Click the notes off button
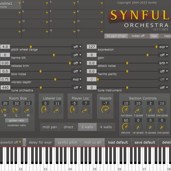Image resolution: width=171 pixels, height=171 pixels. pyautogui.click(x=138, y=36)
